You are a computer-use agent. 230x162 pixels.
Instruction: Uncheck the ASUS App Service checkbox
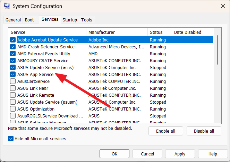click(x=13, y=74)
